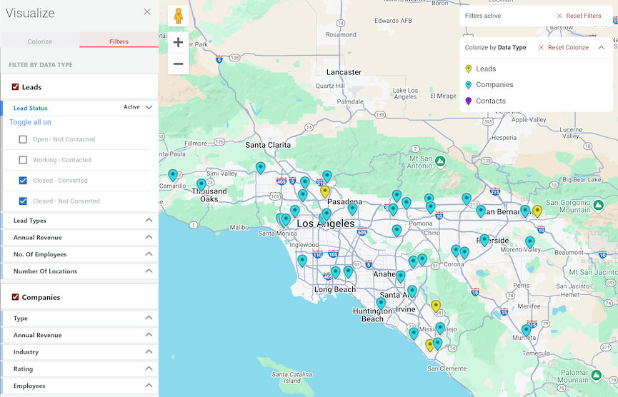This screenshot has height=397, width=618.
Task: Expand the Rating filter
Action: [x=149, y=368]
